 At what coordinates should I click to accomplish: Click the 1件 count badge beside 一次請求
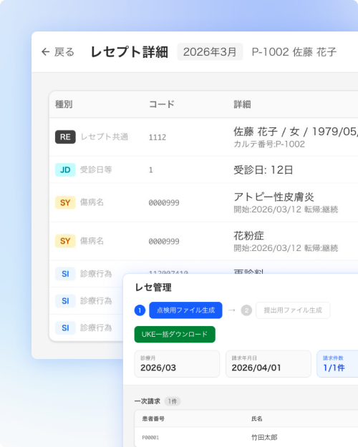click(x=173, y=401)
